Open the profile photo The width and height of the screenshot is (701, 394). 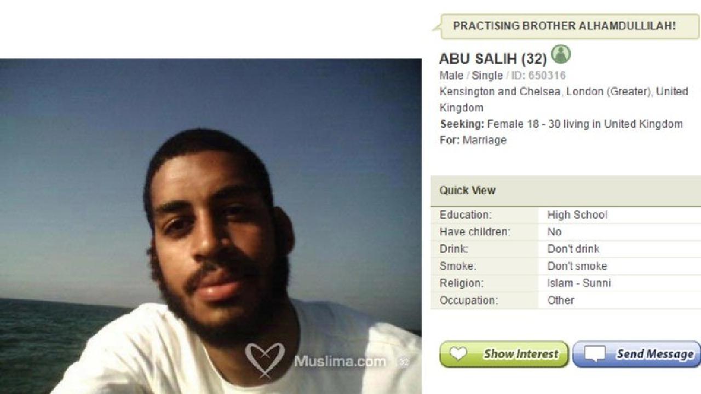pos(211,226)
